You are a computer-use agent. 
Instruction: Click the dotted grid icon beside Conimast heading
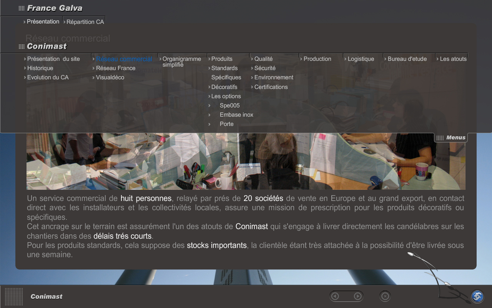click(x=22, y=47)
